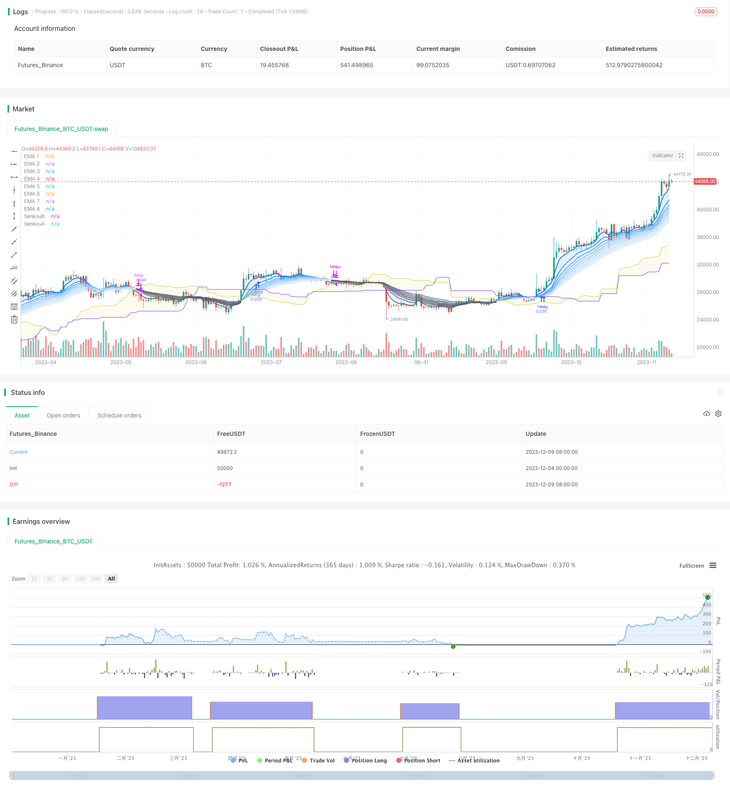730x792 pixels.
Task: Select the Futures_Binance_BTC_USDT:swap market tab
Action: (61, 129)
